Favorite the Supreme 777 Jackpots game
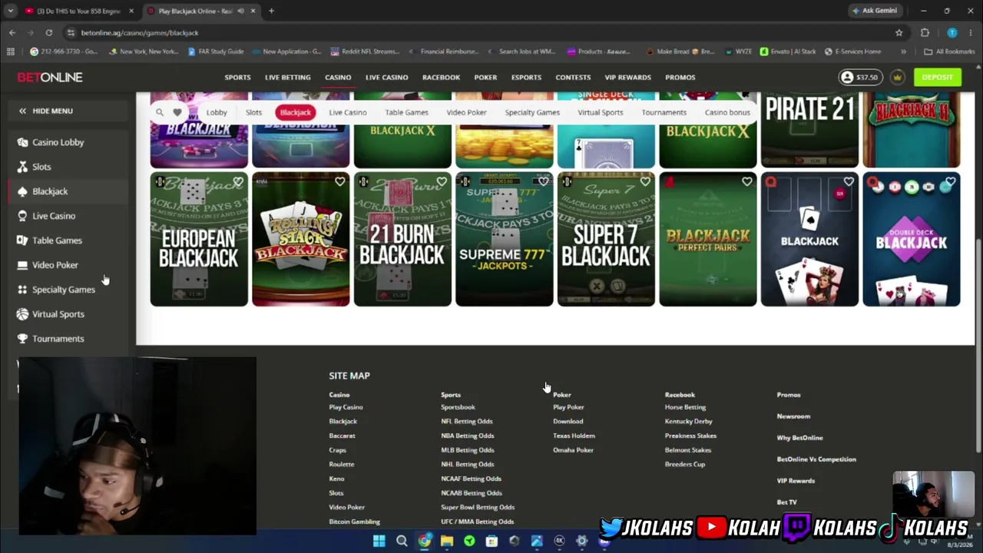This screenshot has width=983, height=553. point(543,182)
